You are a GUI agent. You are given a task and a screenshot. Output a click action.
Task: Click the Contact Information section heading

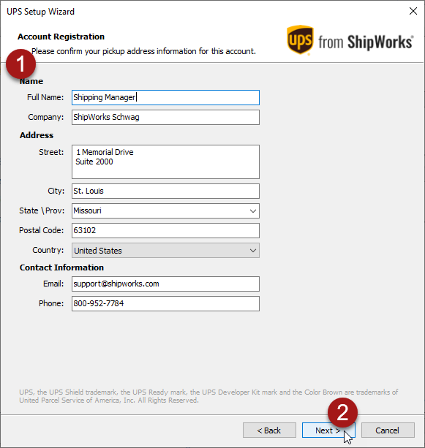point(61,267)
